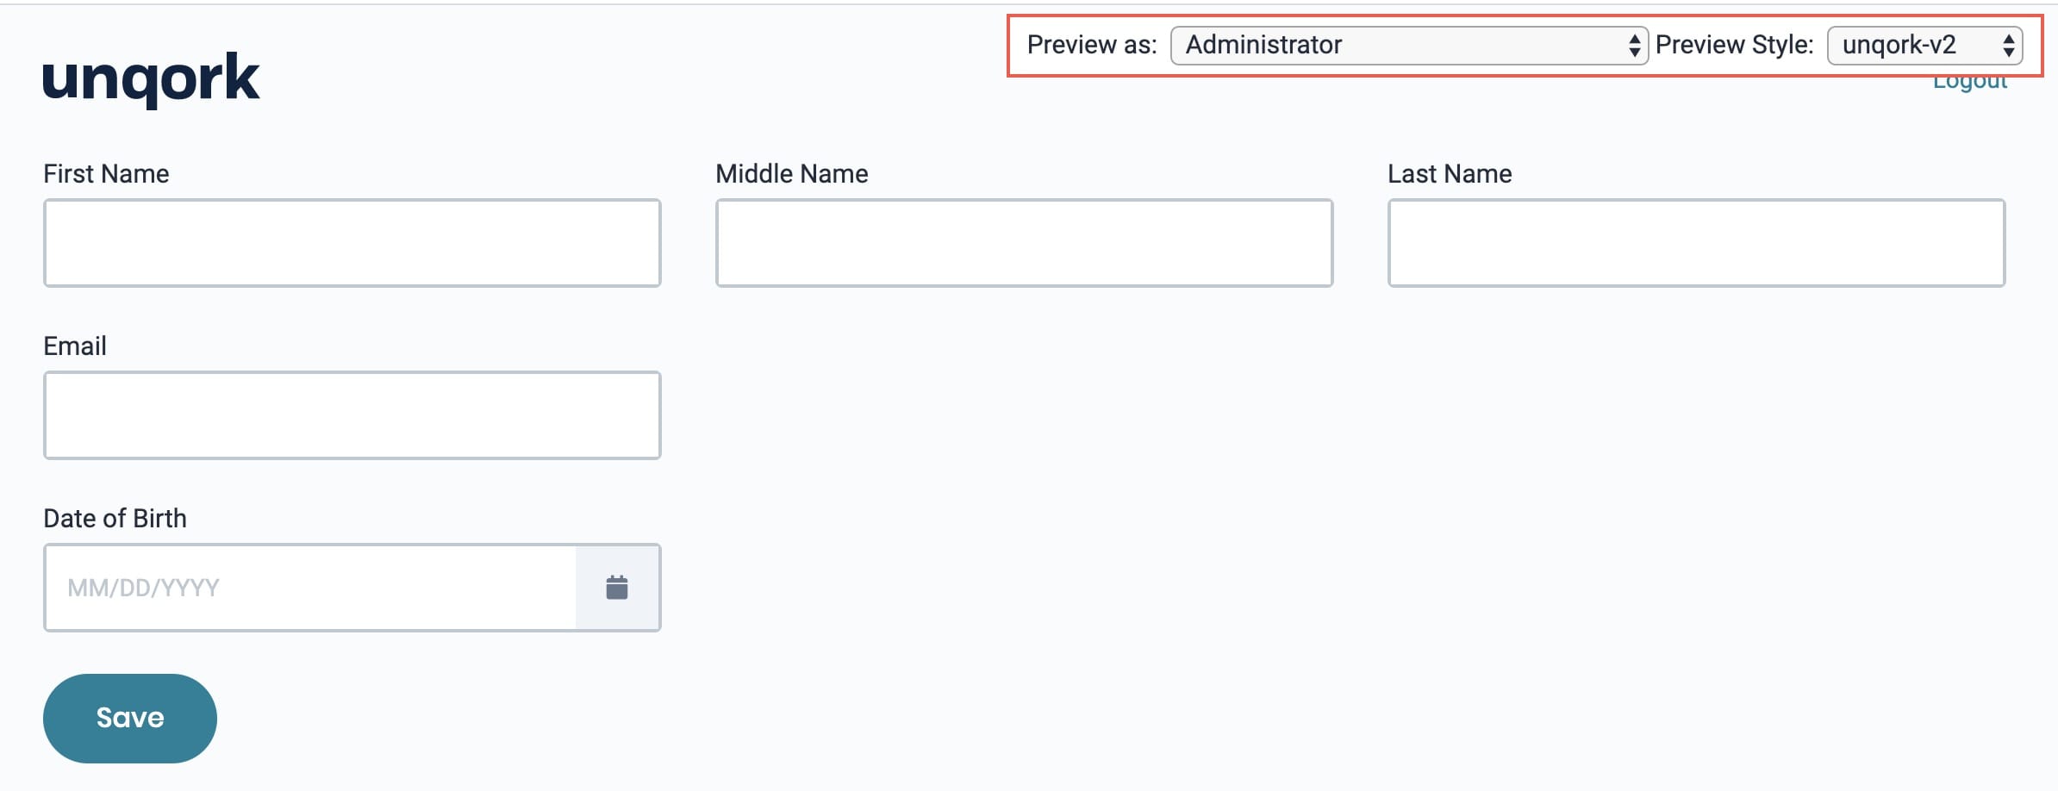Image resolution: width=2058 pixels, height=791 pixels.
Task: Click the Last Name label
Action: (1450, 174)
